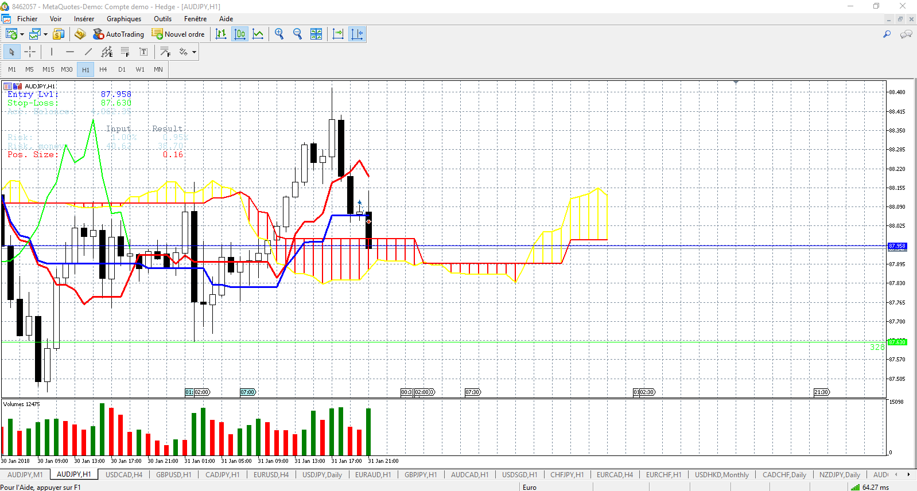
Task: Tile chart windows with the grid icon
Action: [316, 34]
